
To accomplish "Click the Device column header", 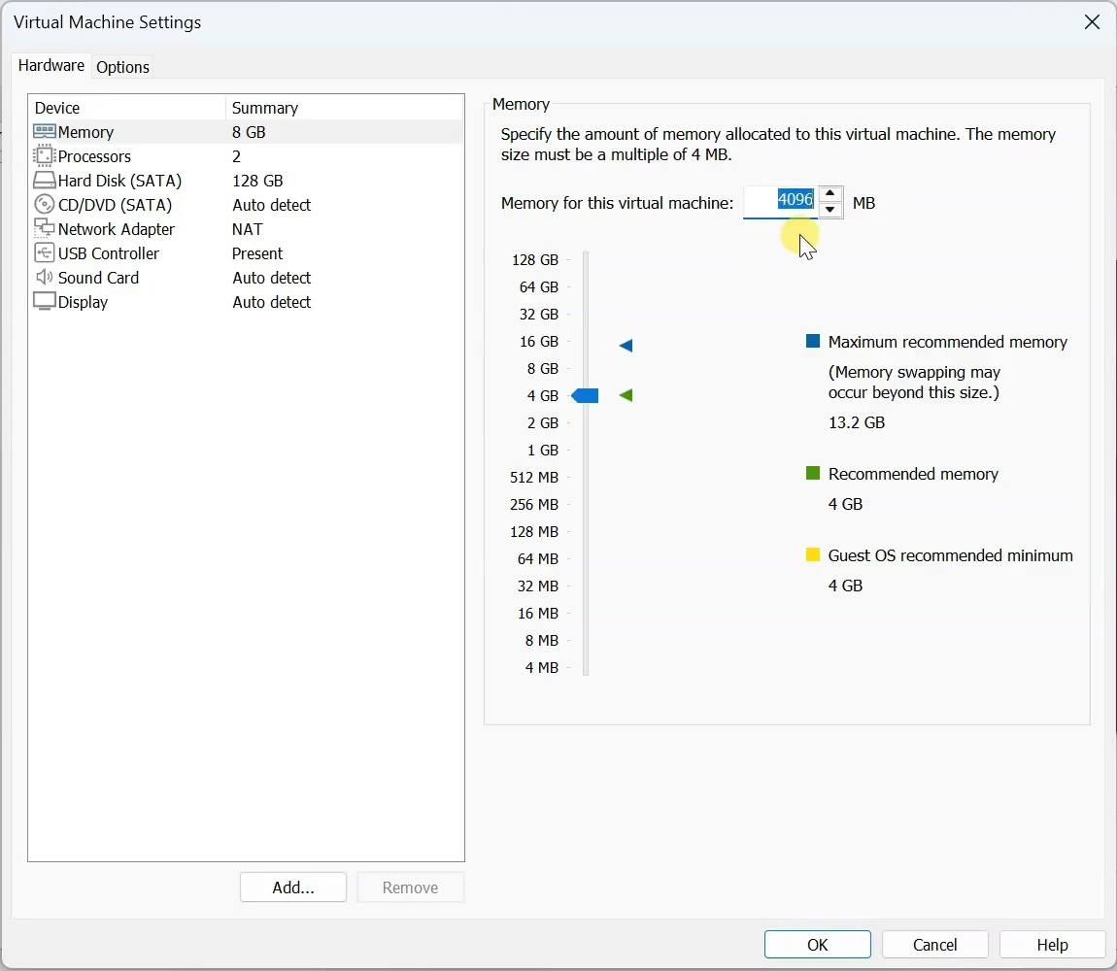I will coord(127,108).
